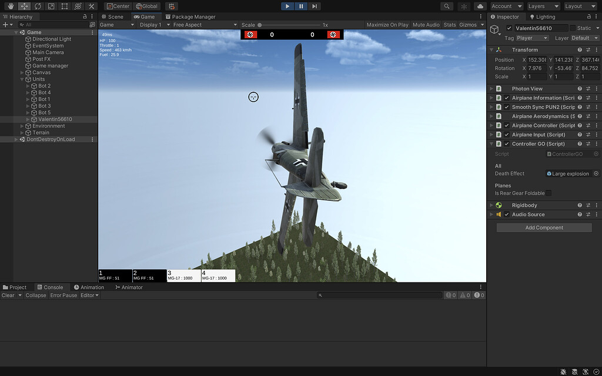
Task: Select the Rect transform tool
Action: (63, 6)
